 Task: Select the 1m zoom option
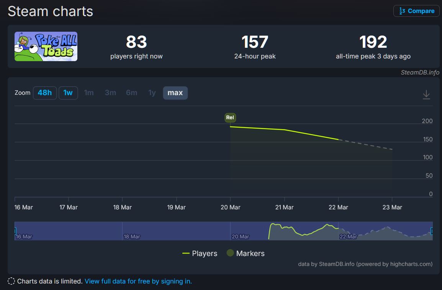click(x=89, y=93)
